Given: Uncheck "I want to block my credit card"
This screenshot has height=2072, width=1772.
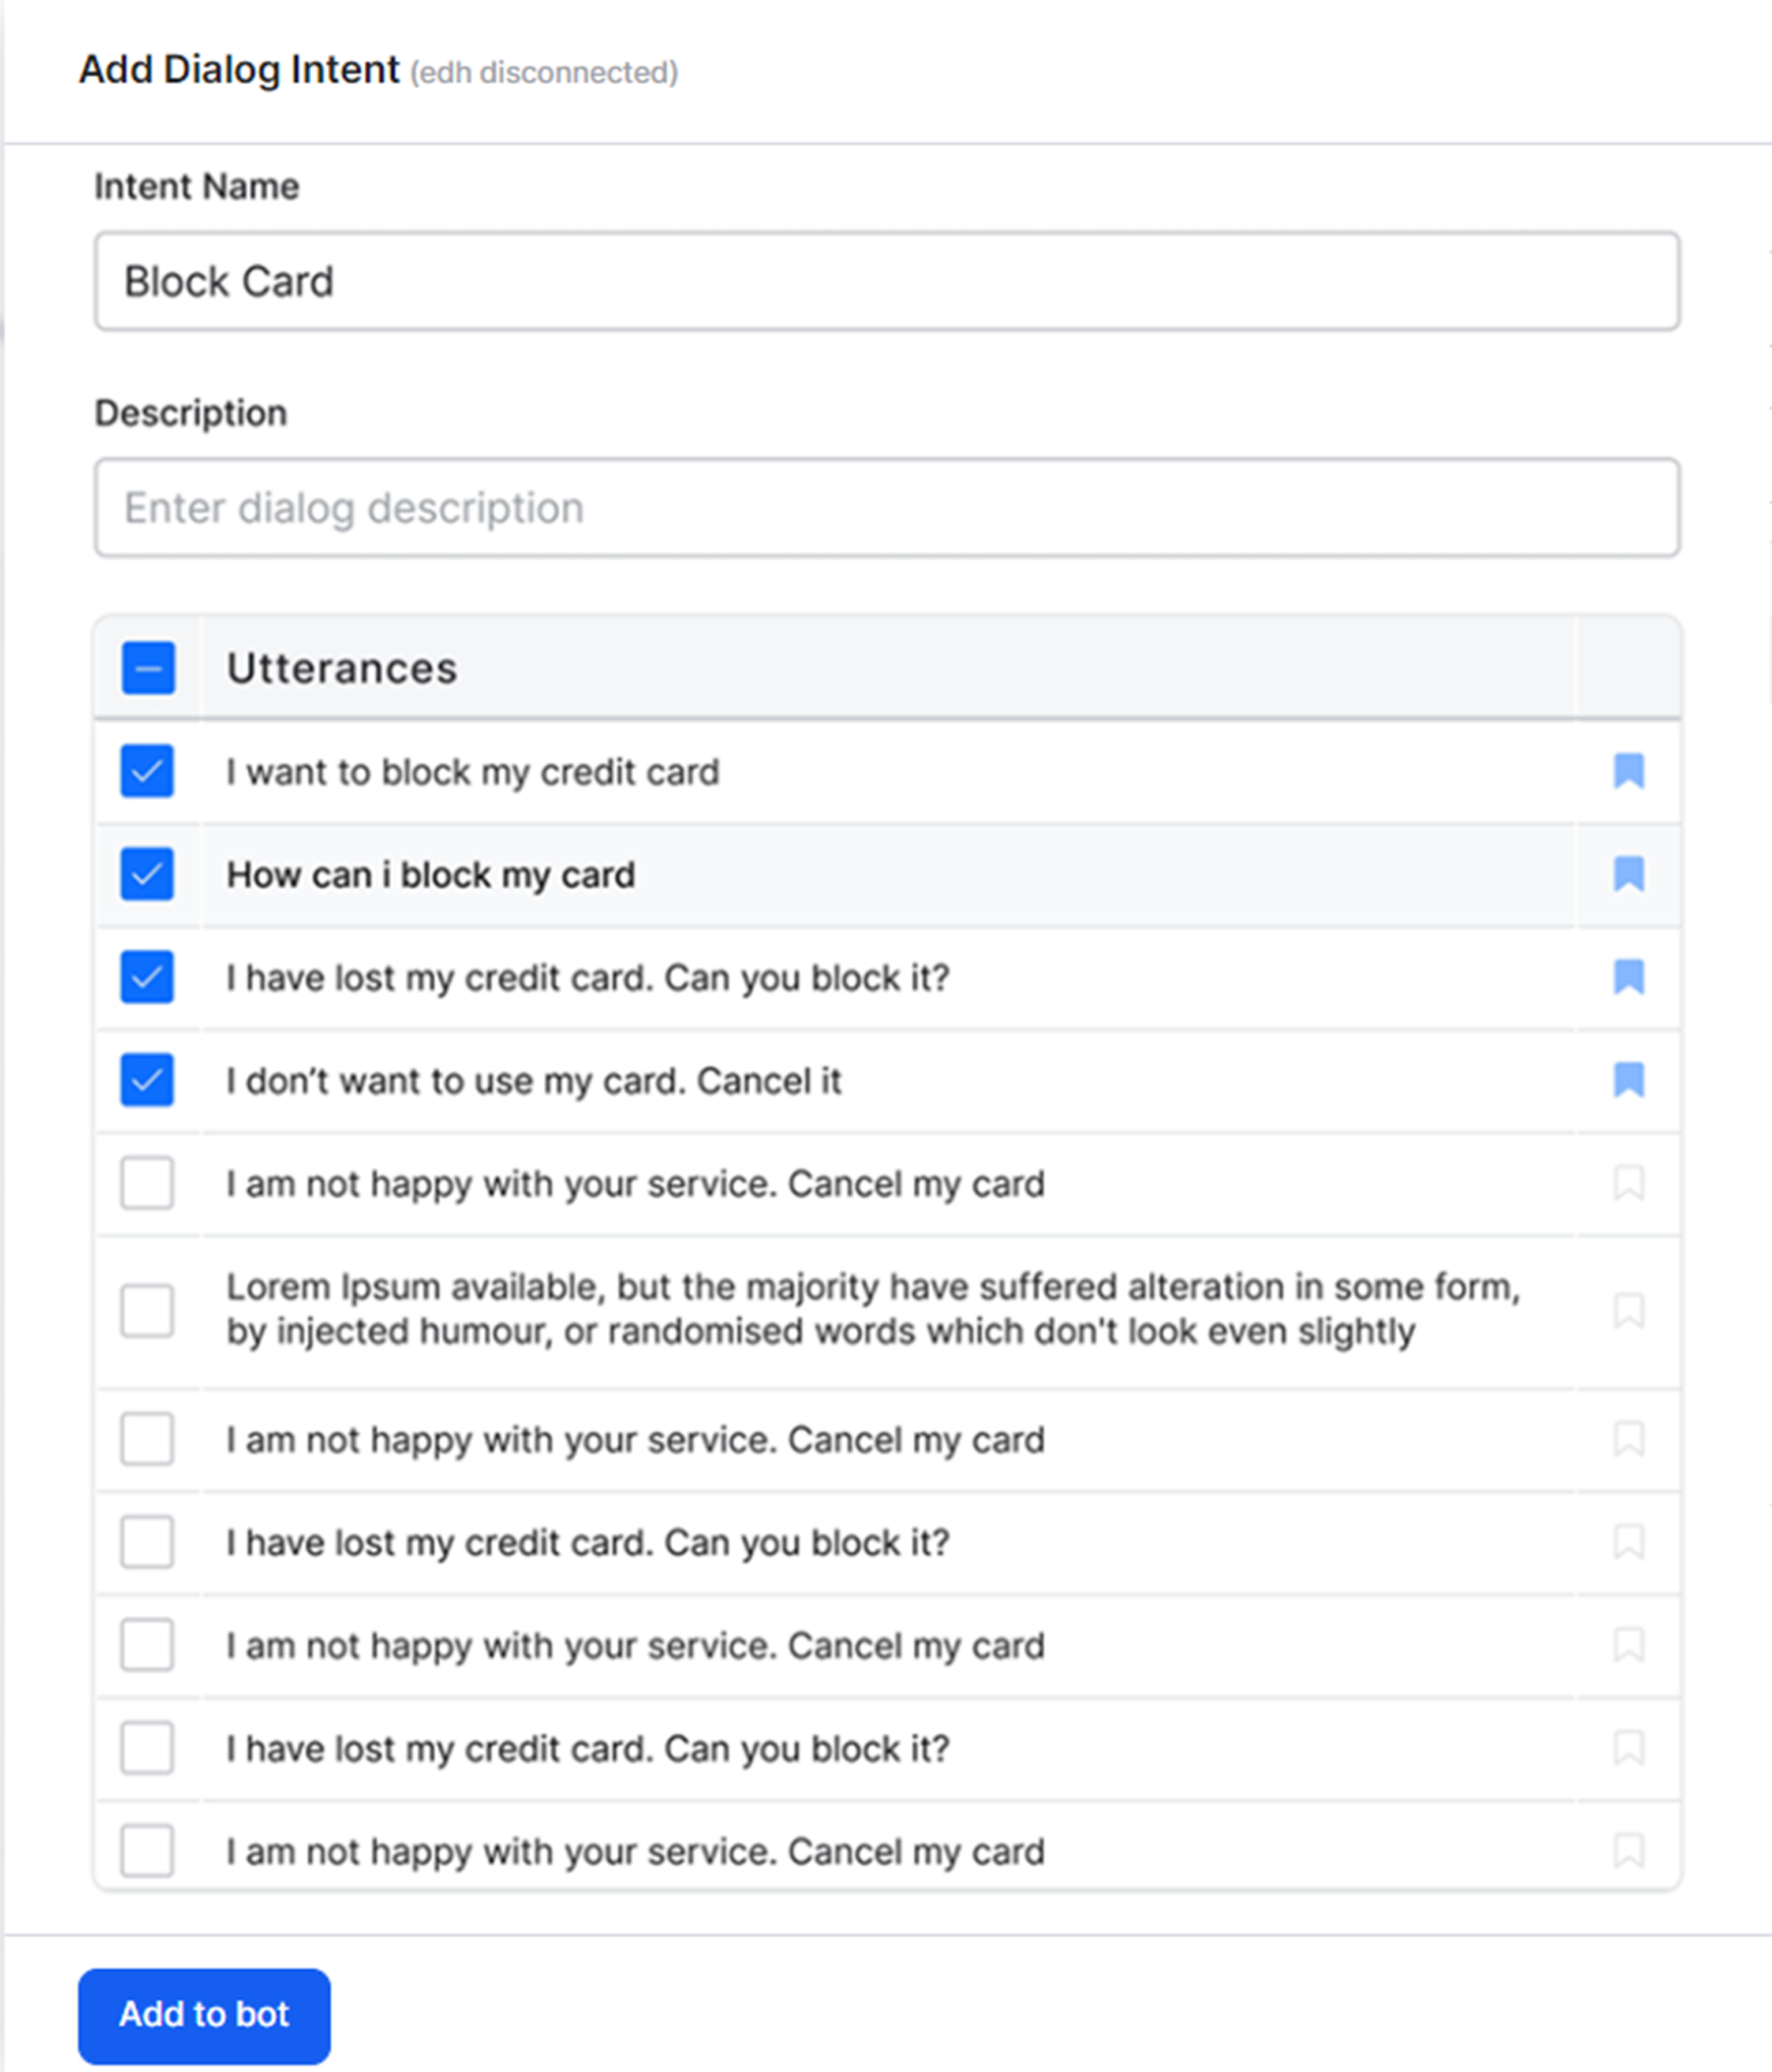Looking at the screenshot, I should coord(147,771).
